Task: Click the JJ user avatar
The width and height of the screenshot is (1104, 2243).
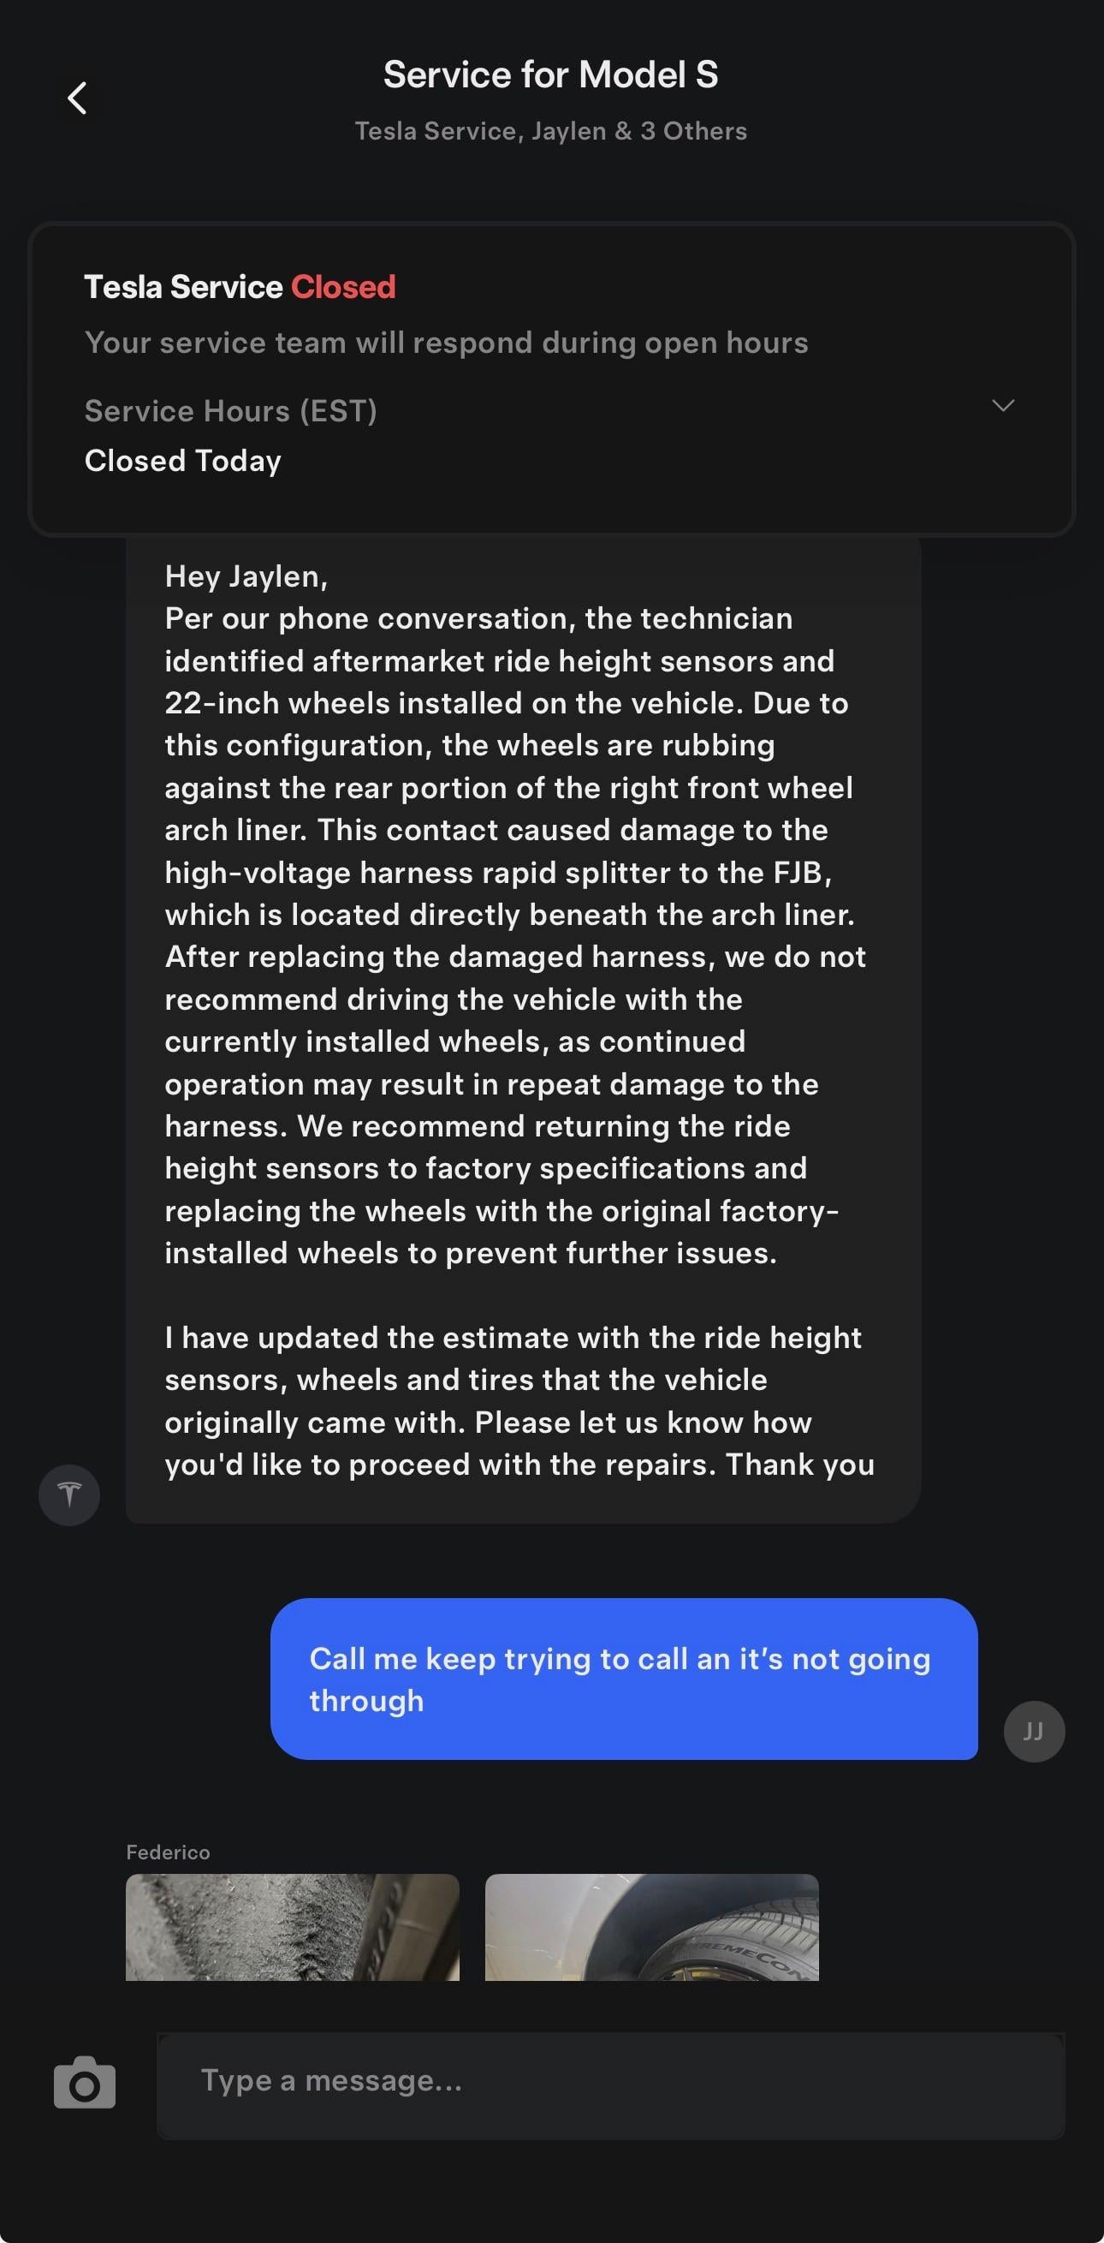Action: 1034,1731
